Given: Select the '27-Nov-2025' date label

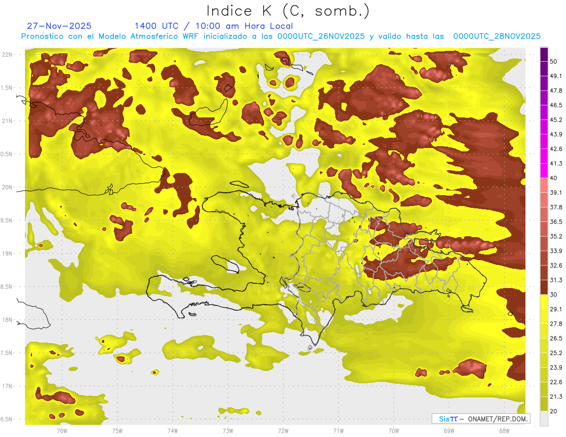Looking at the screenshot, I should click(x=59, y=26).
